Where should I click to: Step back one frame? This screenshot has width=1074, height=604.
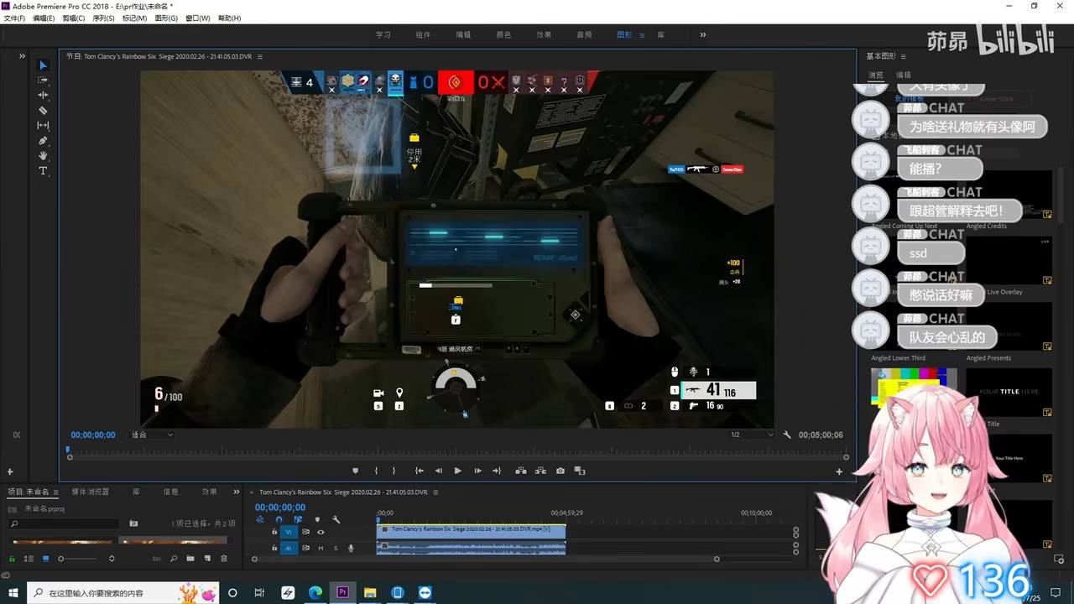(438, 471)
